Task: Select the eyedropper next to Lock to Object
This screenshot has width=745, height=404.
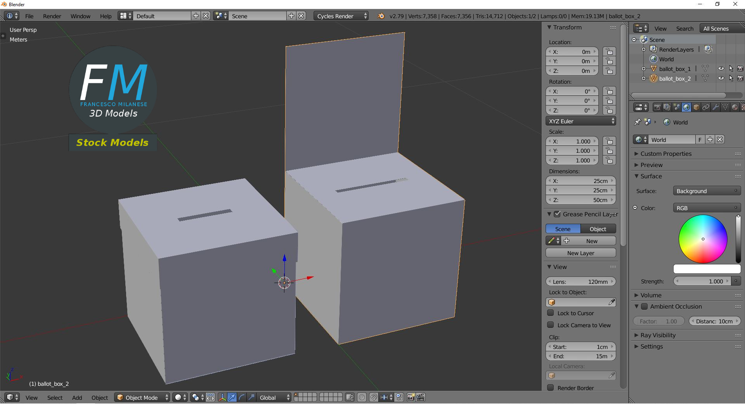Action: click(612, 302)
